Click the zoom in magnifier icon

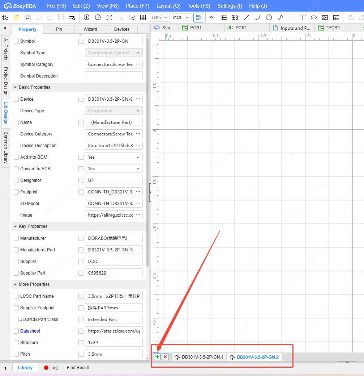pos(87,17)
